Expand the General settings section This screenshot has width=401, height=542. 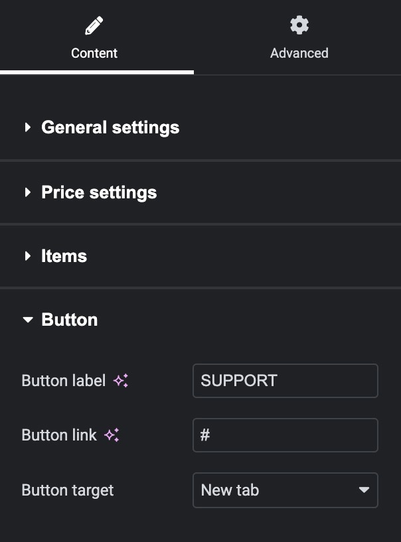(110, 127)
